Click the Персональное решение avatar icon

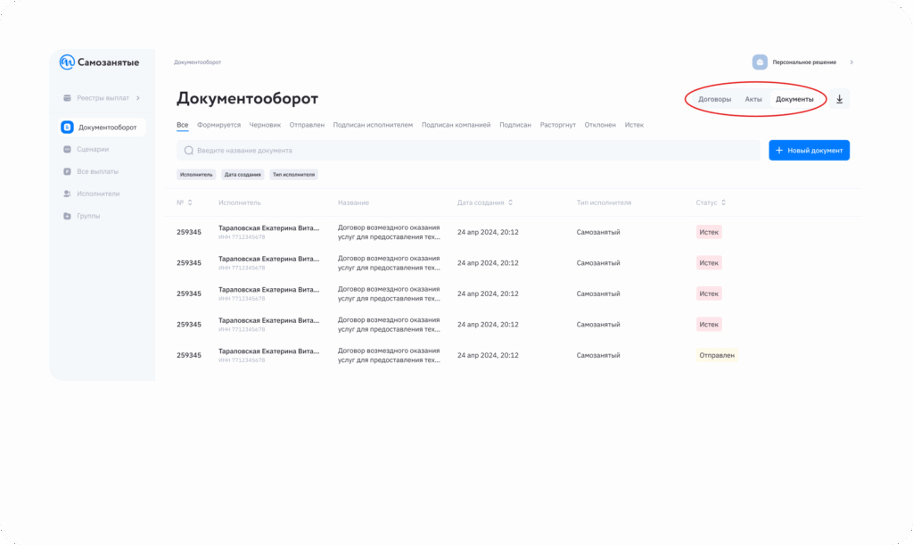tap(760, 62)
